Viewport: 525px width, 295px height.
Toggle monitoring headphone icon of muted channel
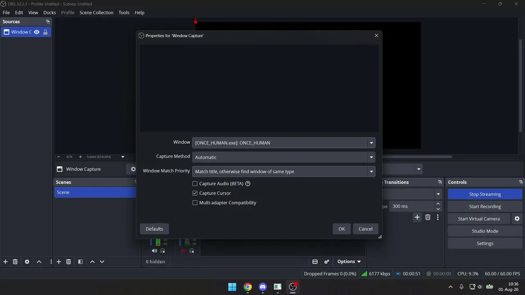192,251
